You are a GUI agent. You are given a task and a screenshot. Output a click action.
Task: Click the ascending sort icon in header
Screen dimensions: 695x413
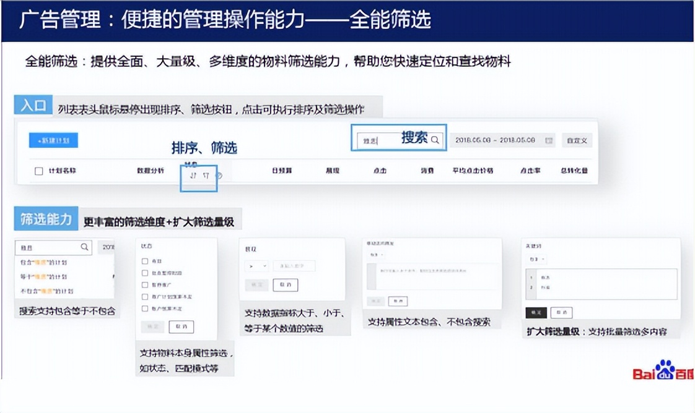193,176
